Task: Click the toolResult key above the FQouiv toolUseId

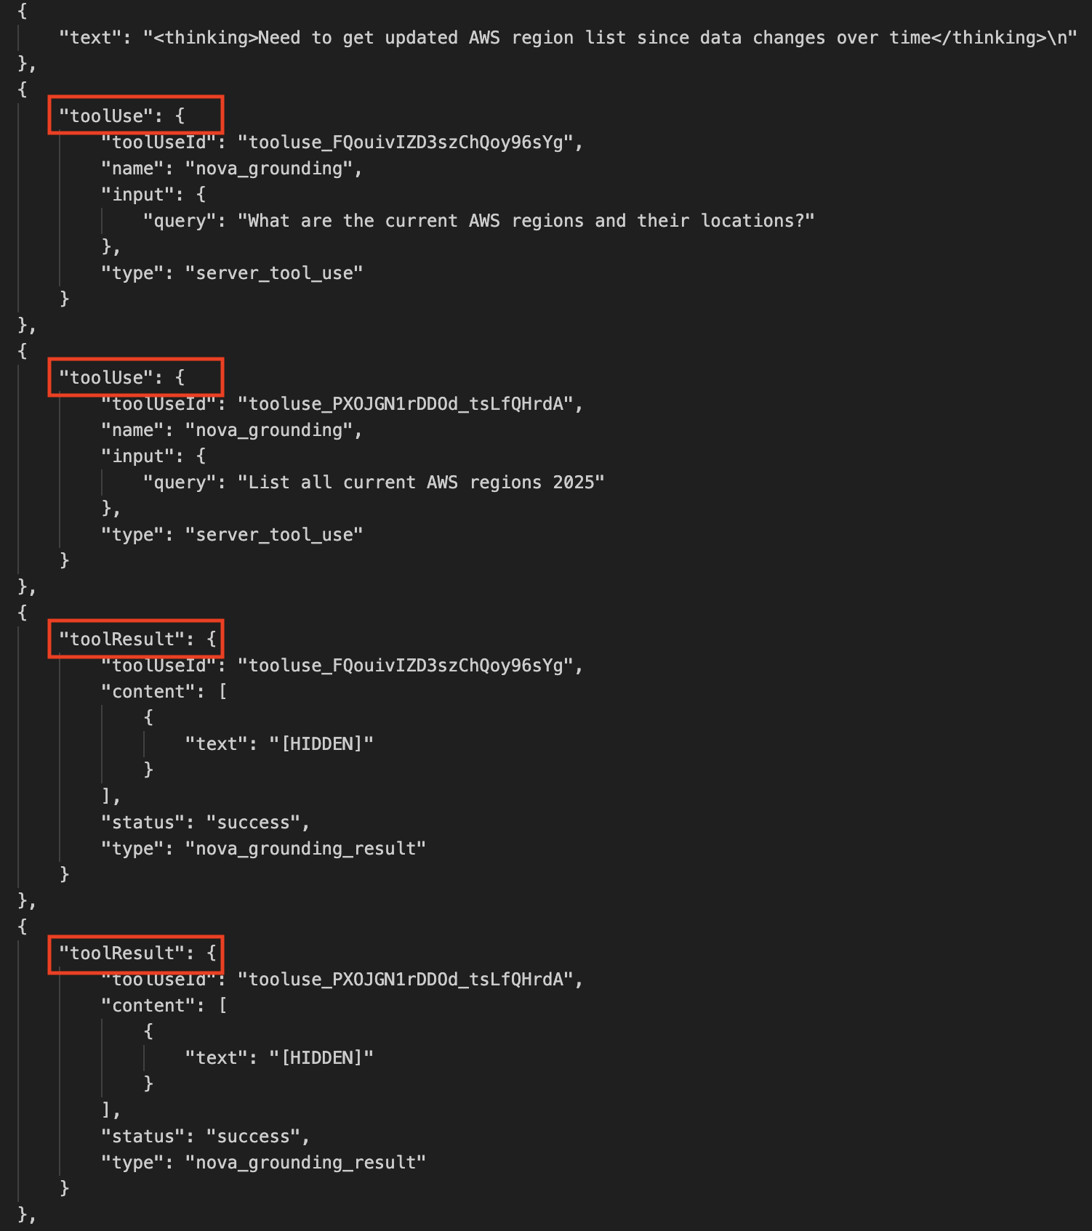Action: [122, 639]
